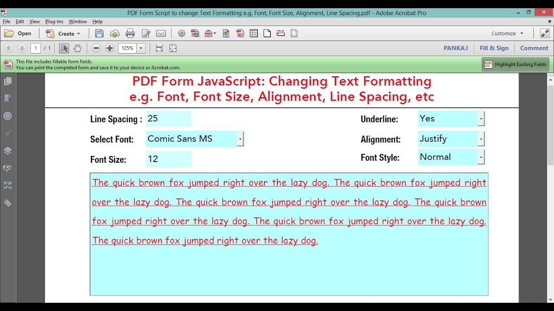This screenshot has height=311, width=554.
Task: Click the table grid icon
Action: (x=254, y=33)
